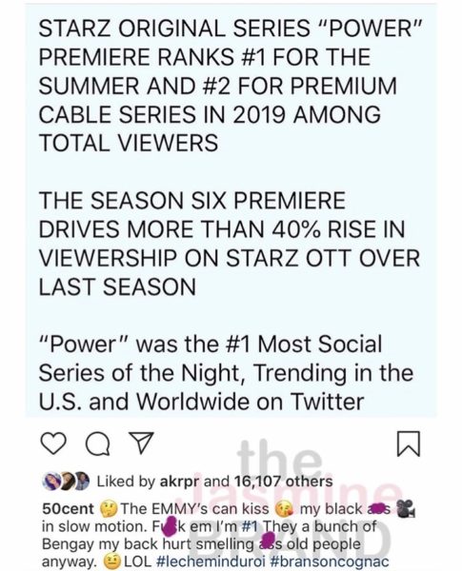The image size is (462, 571).
Task: Save post with bookmark icon
Action: pyautogui.click(x=409, y=443)
